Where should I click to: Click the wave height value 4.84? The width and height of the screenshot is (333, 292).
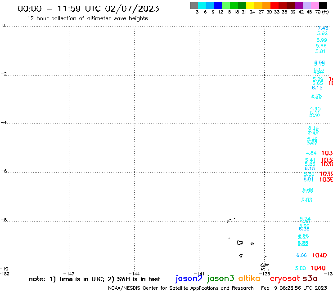click(311, 153)
